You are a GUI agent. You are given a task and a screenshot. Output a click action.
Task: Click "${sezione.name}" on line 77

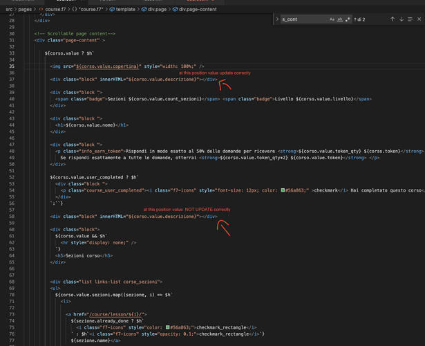point(91,340)
